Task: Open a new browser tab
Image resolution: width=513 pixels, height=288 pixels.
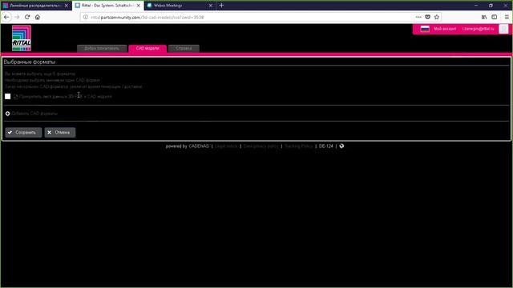Action: pos(221,6)
